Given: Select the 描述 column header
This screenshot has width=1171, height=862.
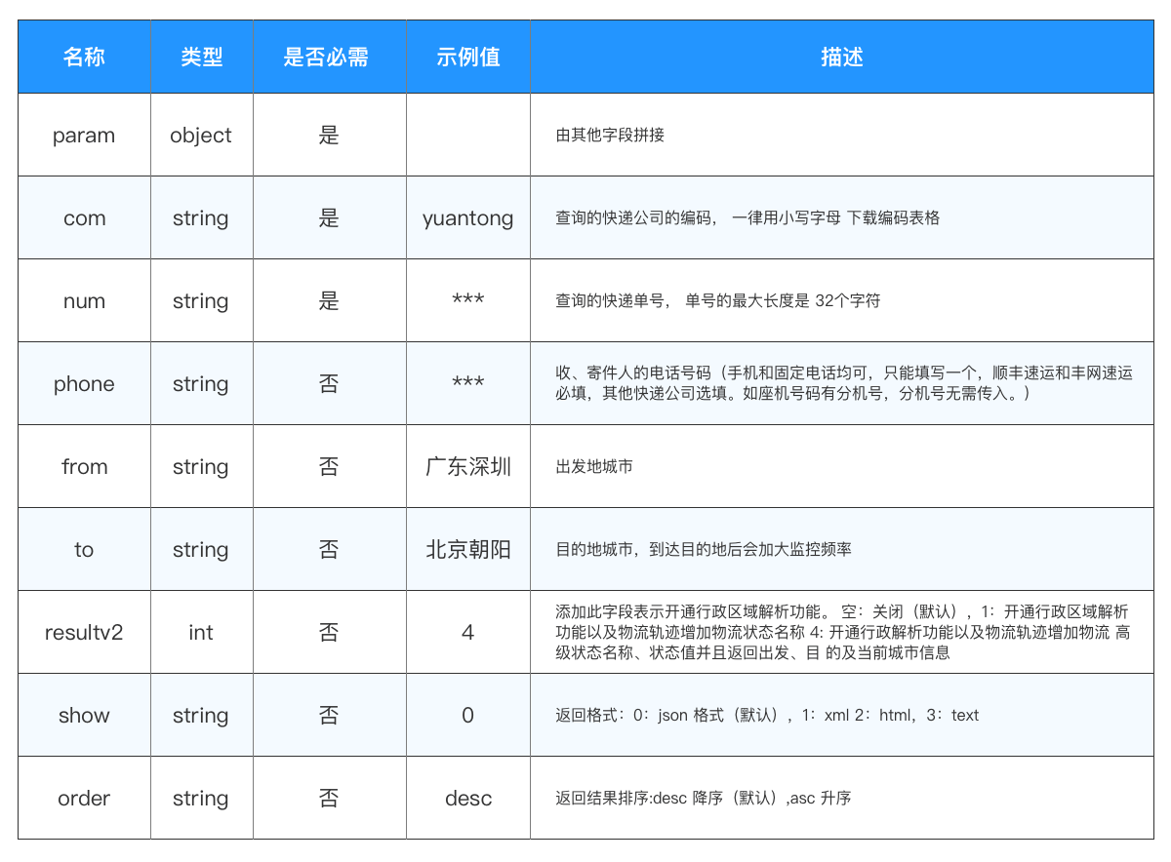Looking at the screenshot, I should tap(841, 58).
